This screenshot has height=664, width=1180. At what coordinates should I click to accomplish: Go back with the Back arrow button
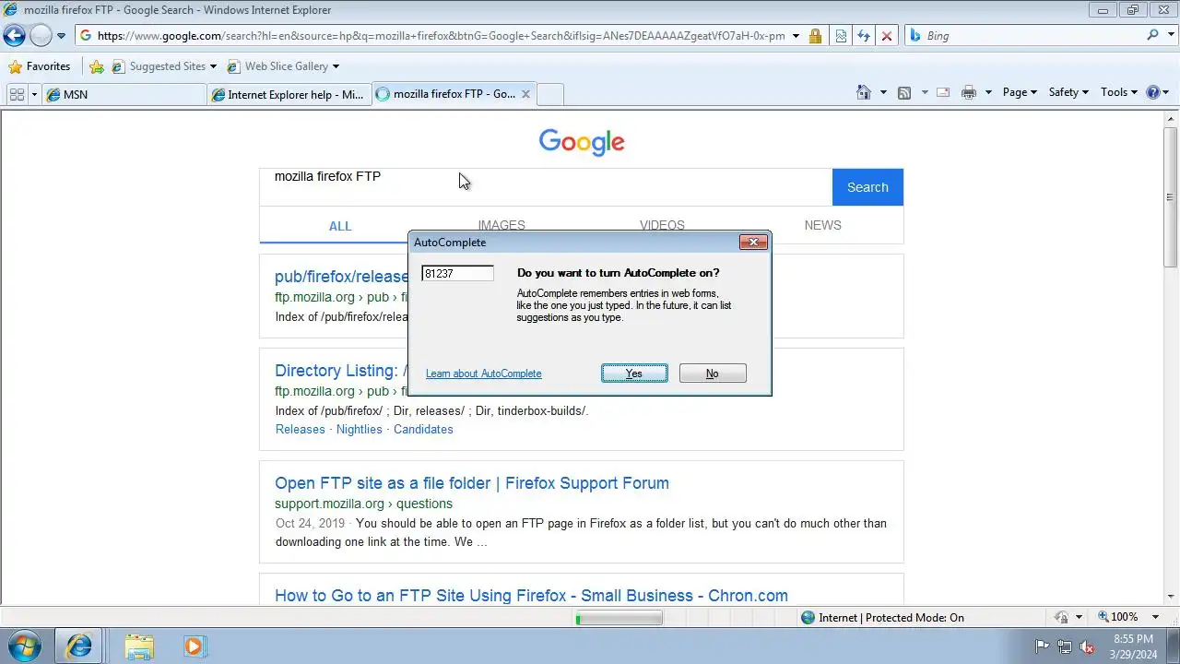click(14, 36)
